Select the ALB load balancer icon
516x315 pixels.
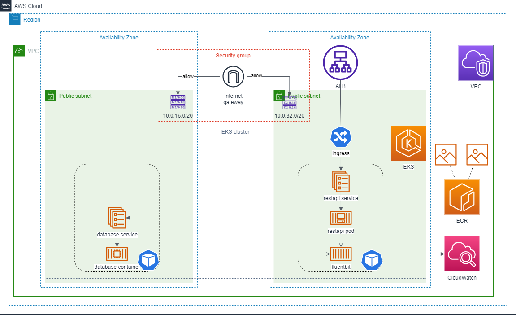[340, 62]
